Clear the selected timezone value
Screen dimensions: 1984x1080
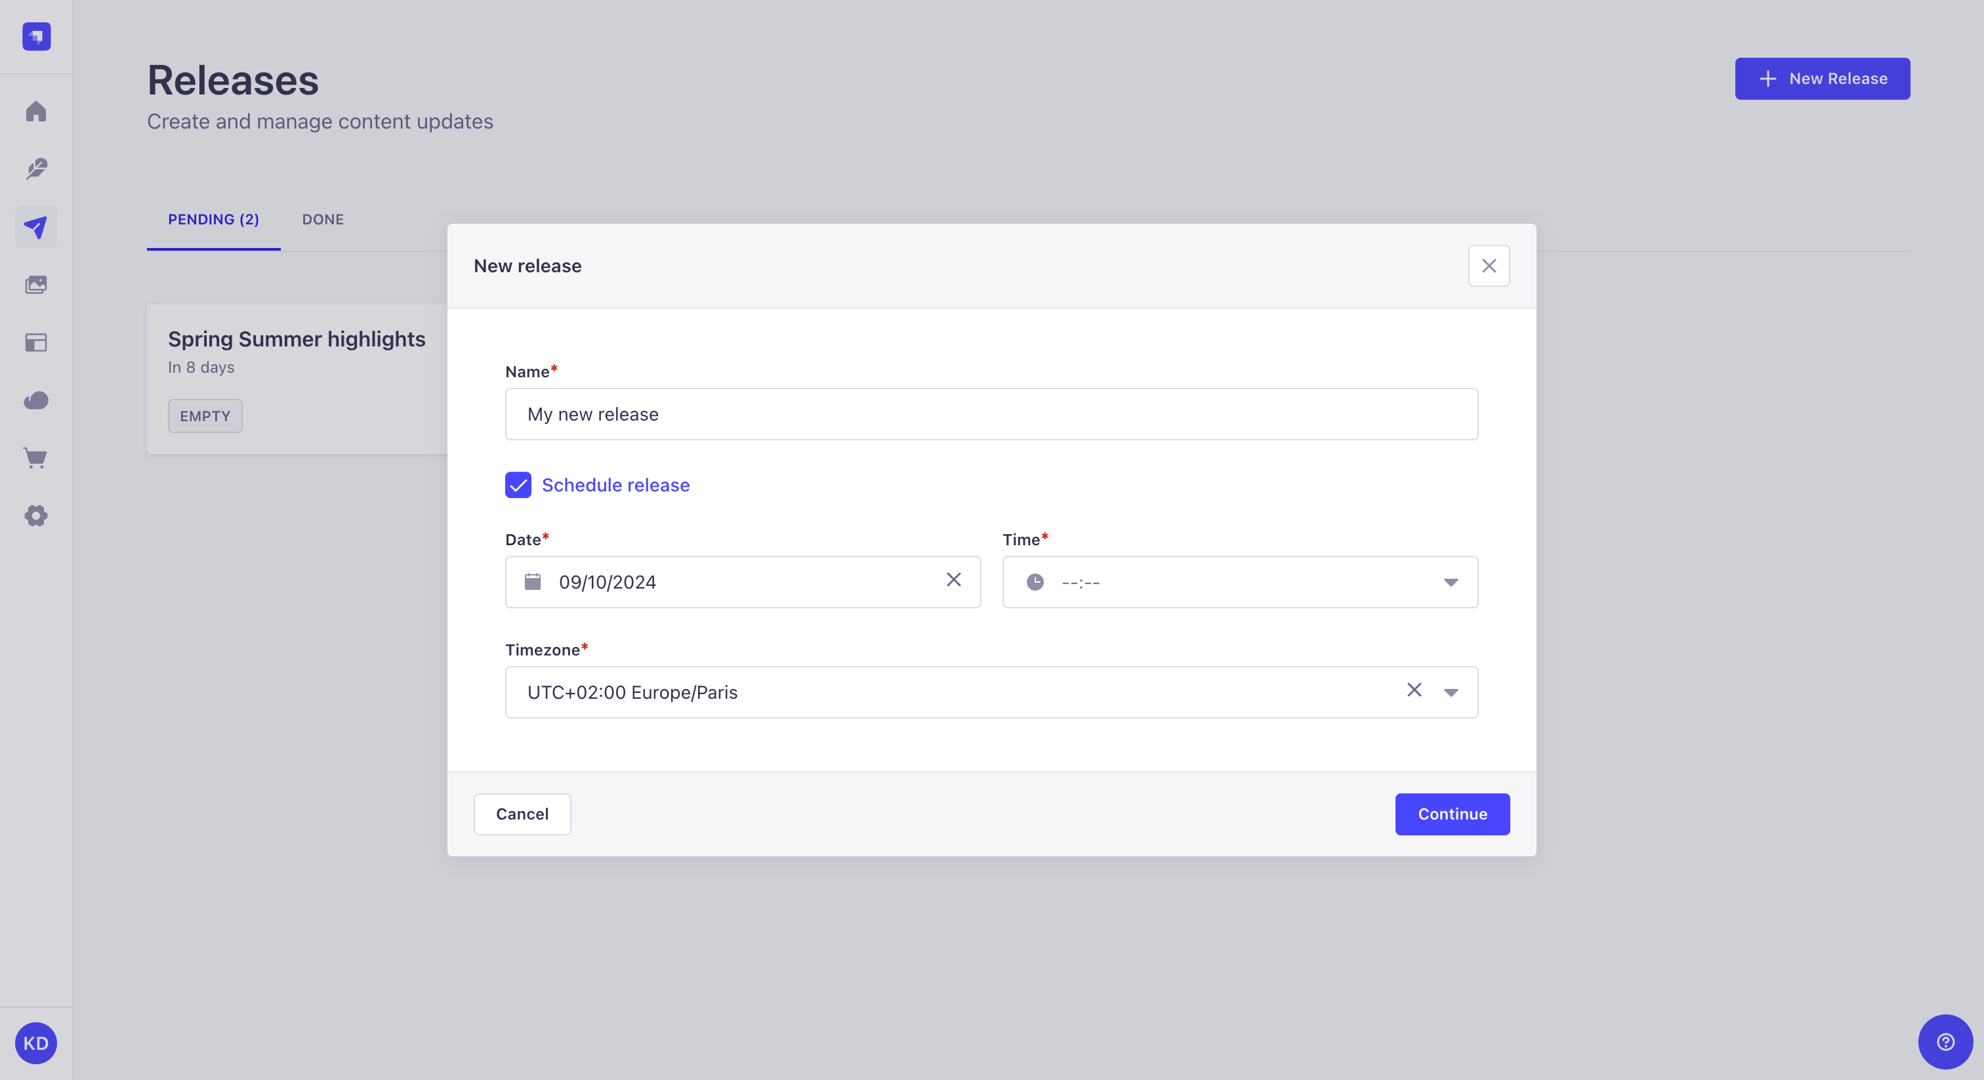click(x=1413, y=692)
